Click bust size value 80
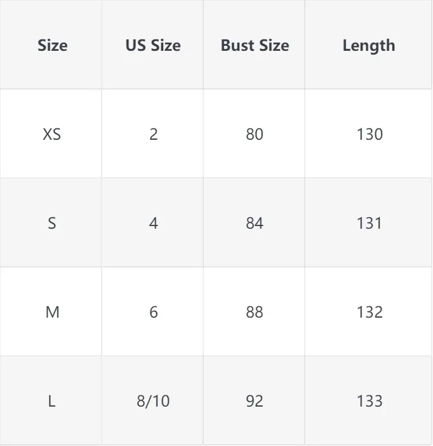This screenshot has height=446, width=433. tap(255, 134)
